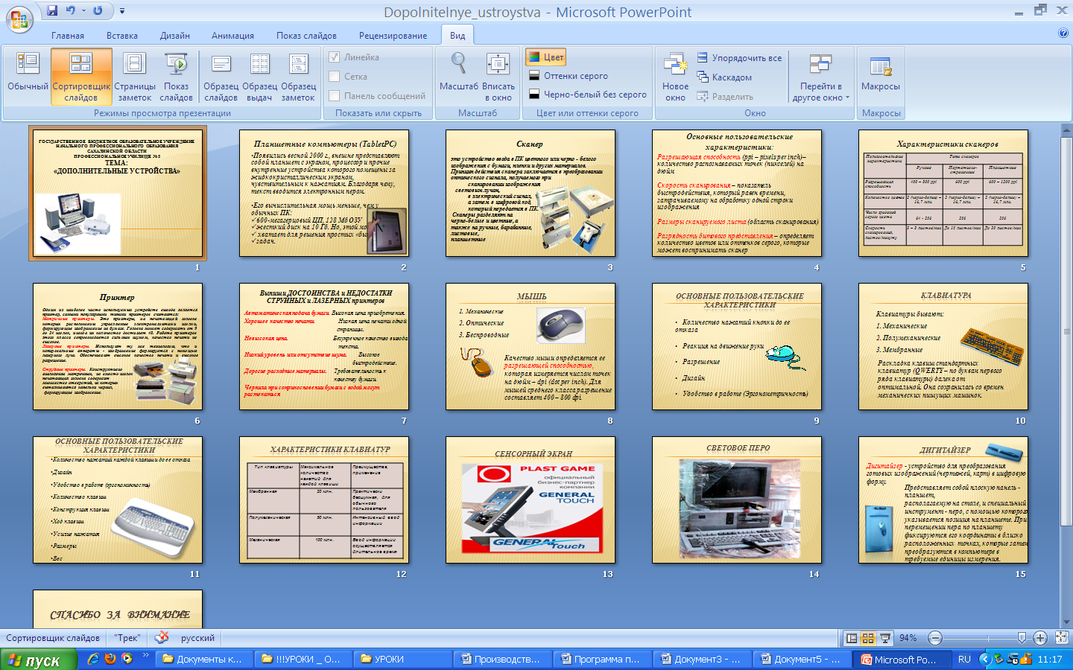Click zoom percentage 94%

click(908, 638)
